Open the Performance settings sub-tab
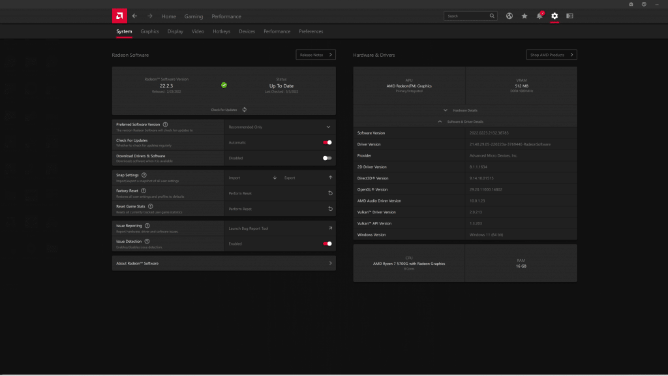 click(x=277, y=31)
